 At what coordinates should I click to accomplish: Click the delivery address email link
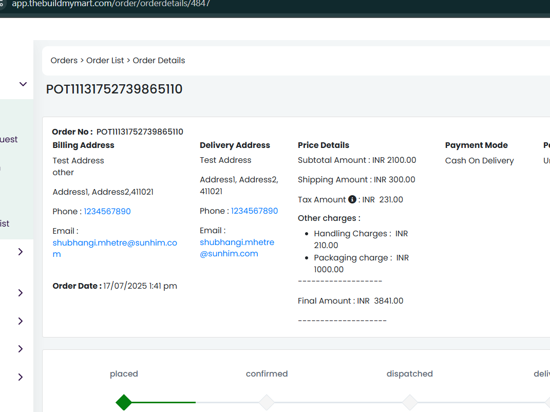click(237, 248)
